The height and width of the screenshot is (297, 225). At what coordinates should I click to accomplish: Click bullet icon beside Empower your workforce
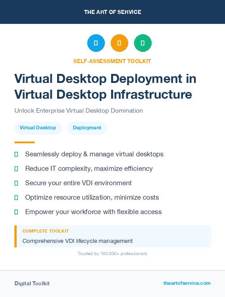[x=16, y=212]
